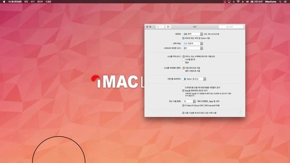Click the help question mark button
290x163 pixels.
[x=241, y=112]
